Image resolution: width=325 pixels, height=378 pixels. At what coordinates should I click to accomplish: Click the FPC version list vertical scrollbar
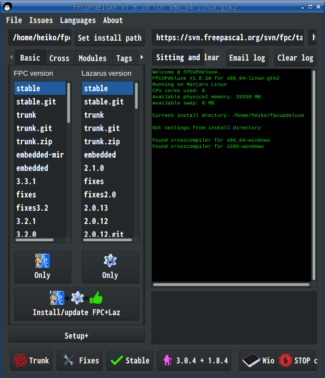point(69,103)
